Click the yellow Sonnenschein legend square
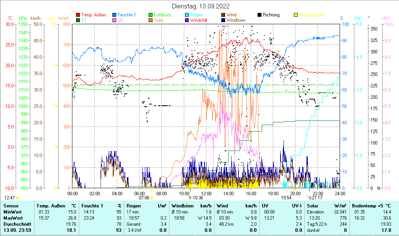 295,15
